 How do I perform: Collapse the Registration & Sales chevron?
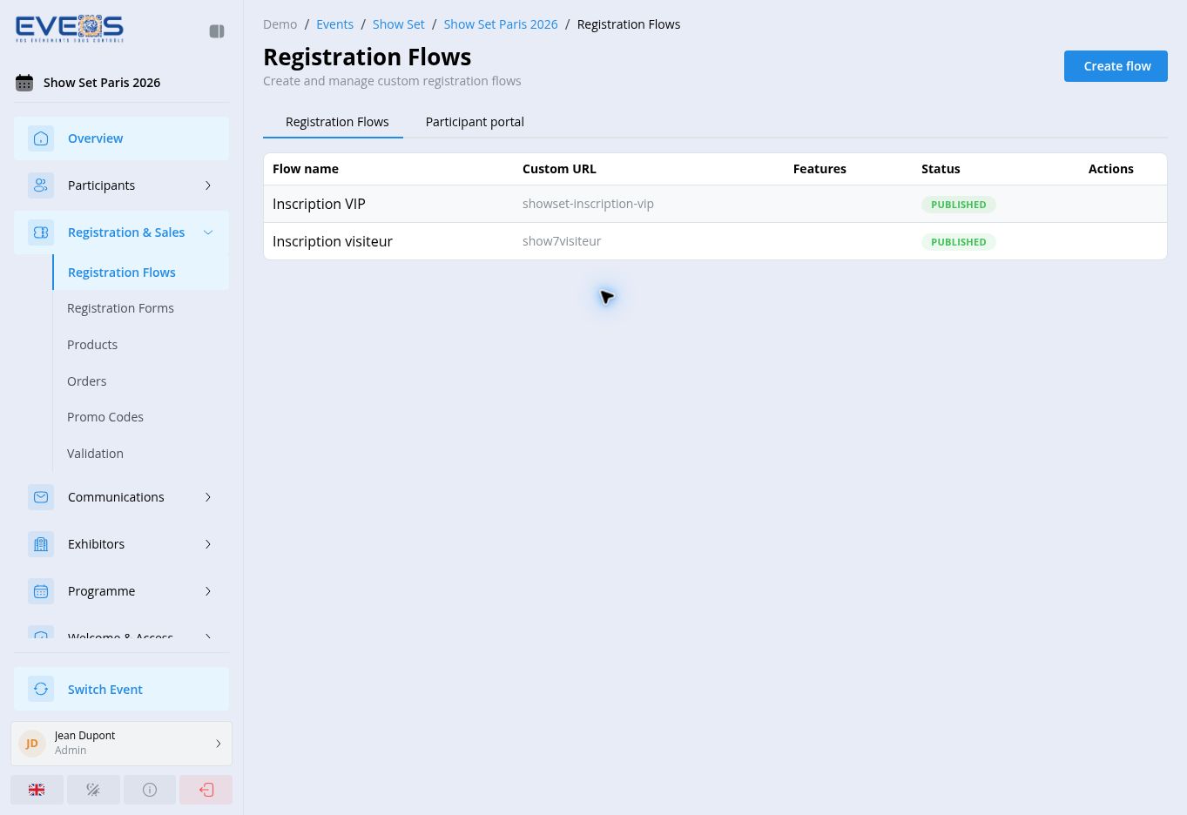click(x=208, y=232)
